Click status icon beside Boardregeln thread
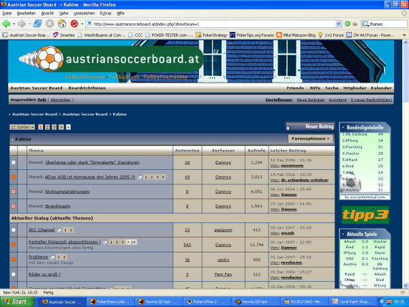 pos(14,205)
